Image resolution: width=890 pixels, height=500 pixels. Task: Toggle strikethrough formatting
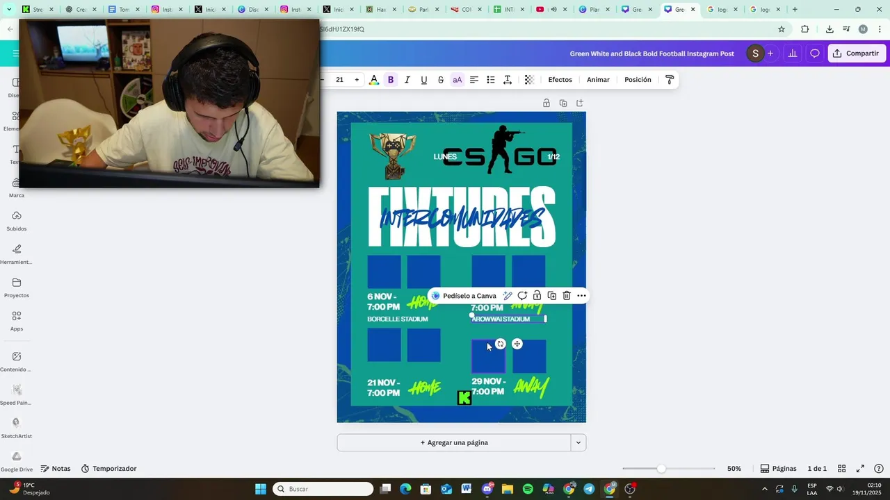pyautogui.click(x=441, y=80)
